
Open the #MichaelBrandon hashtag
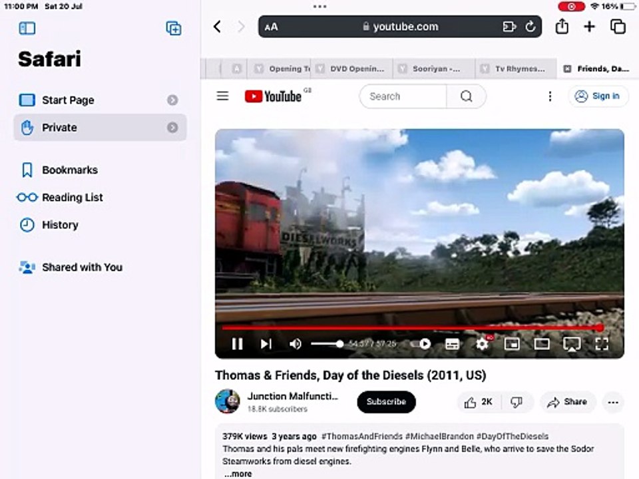[439, 436]
